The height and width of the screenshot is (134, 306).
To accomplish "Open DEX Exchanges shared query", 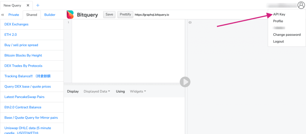I will 32,24.
